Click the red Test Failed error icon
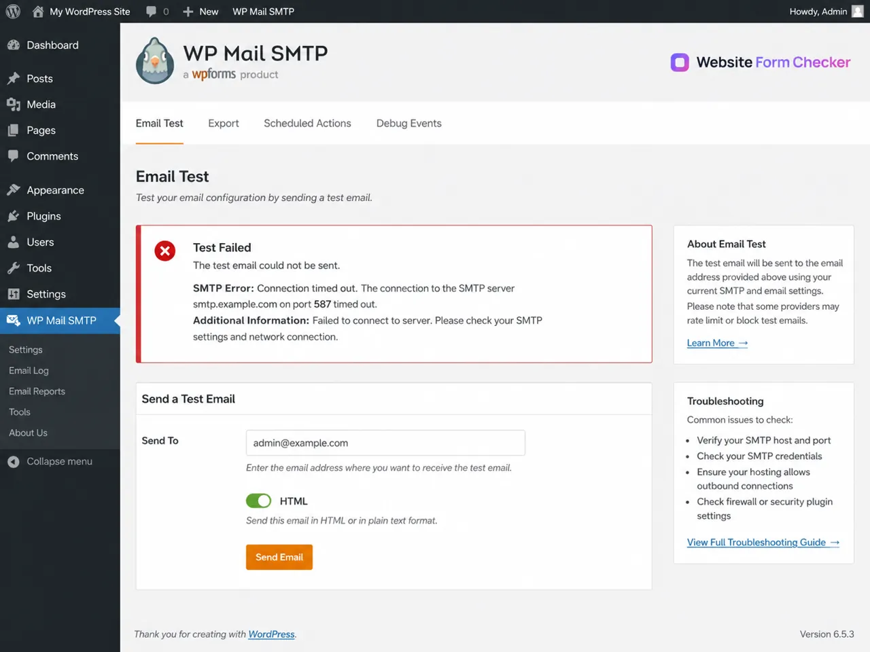The width and height of the screenshot is (870, 652). [164, 251]
